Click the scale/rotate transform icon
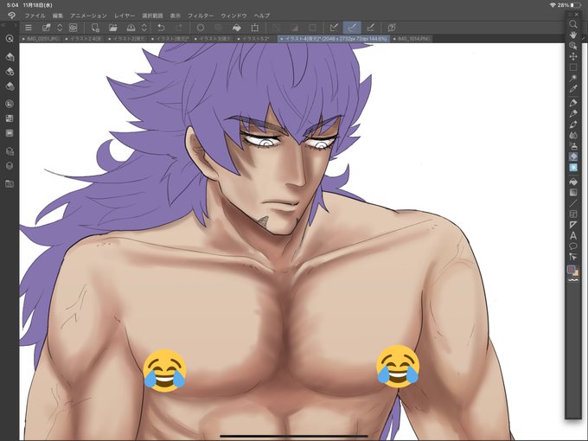 [255, 28]
